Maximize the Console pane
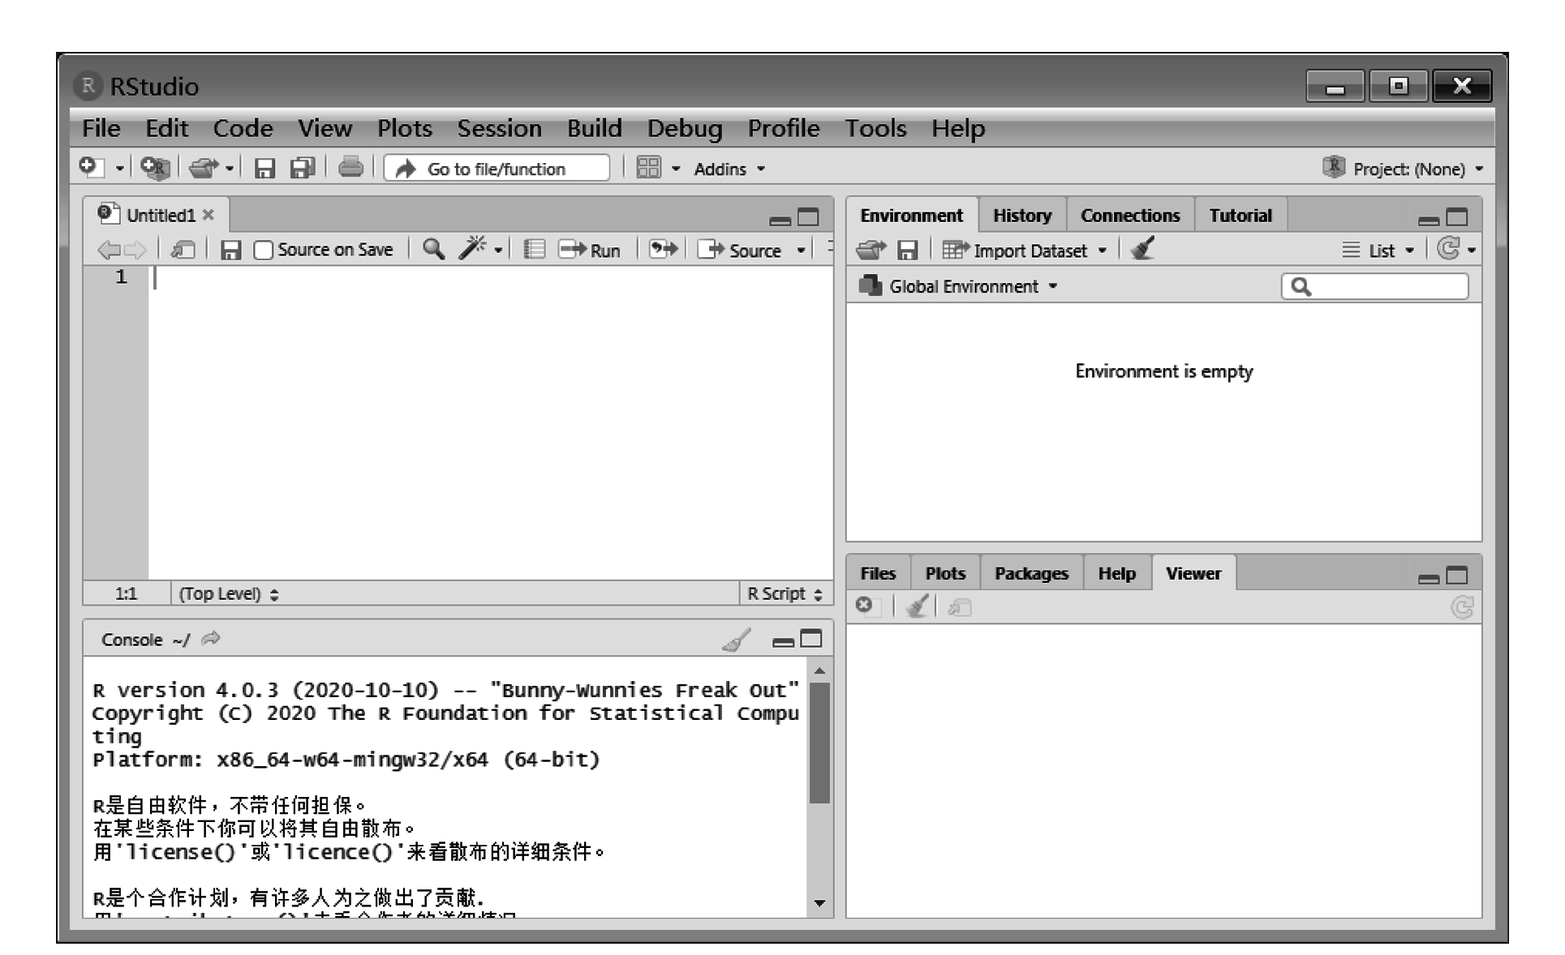Screen dimensions: 1565x955 click(x=810, y=639)
